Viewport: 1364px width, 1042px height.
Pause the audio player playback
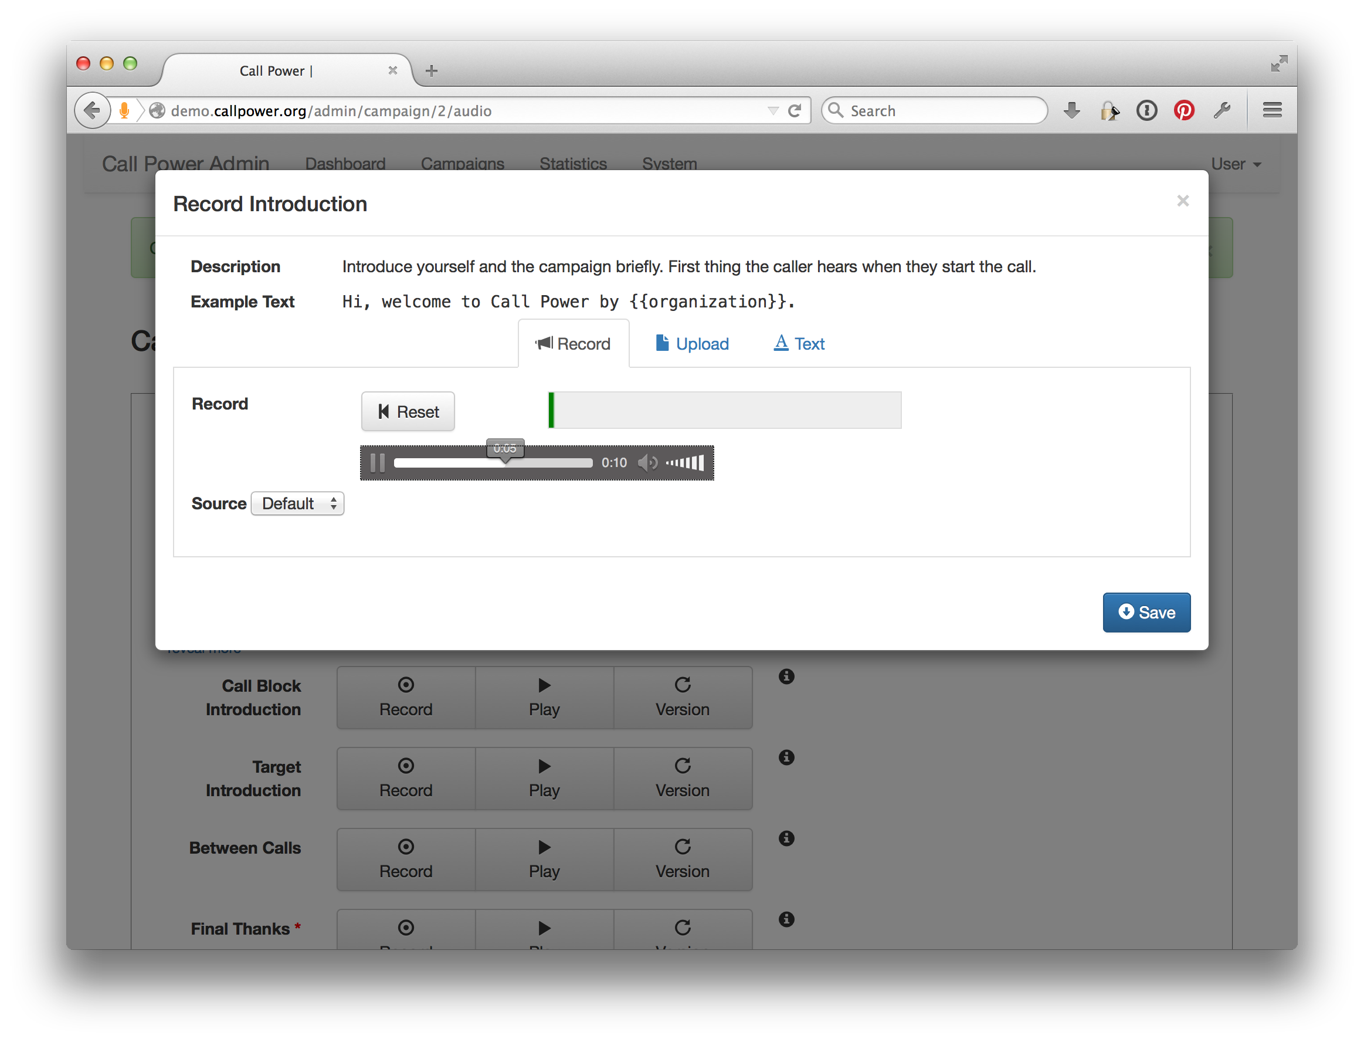377,463
